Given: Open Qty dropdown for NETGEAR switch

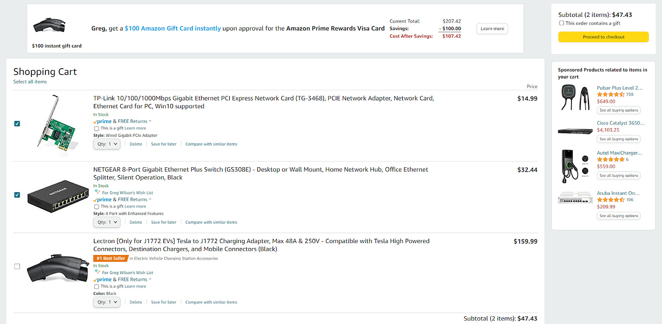Looking at the screenshot, I should pos(107,222).
